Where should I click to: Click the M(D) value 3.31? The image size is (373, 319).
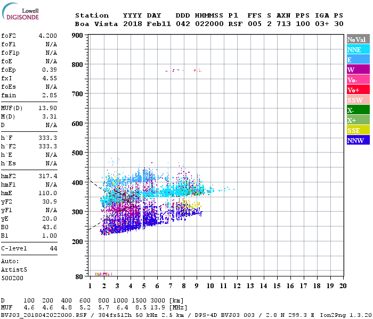[50, 117]
